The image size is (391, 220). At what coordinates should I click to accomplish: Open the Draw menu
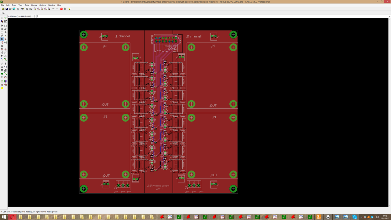(14, 5)
